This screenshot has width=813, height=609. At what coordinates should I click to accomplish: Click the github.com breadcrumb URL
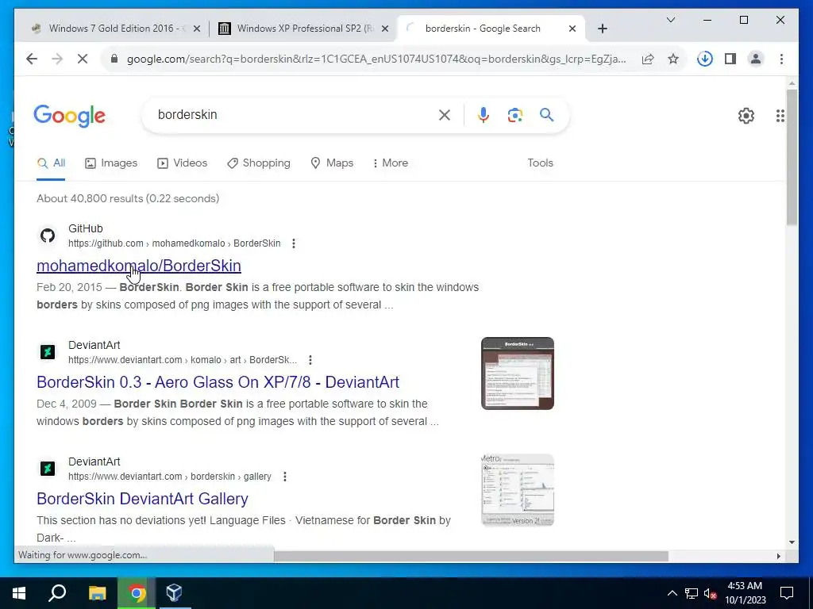tap(174, 243)
